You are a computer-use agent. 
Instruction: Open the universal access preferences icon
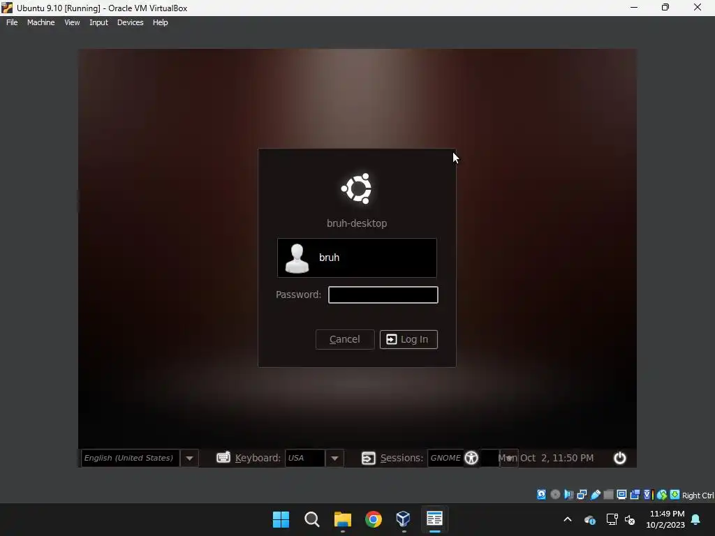(x=471, y=458)
